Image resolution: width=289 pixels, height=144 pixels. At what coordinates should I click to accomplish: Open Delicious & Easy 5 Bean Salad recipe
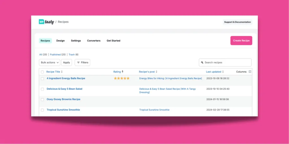[65, 89]
